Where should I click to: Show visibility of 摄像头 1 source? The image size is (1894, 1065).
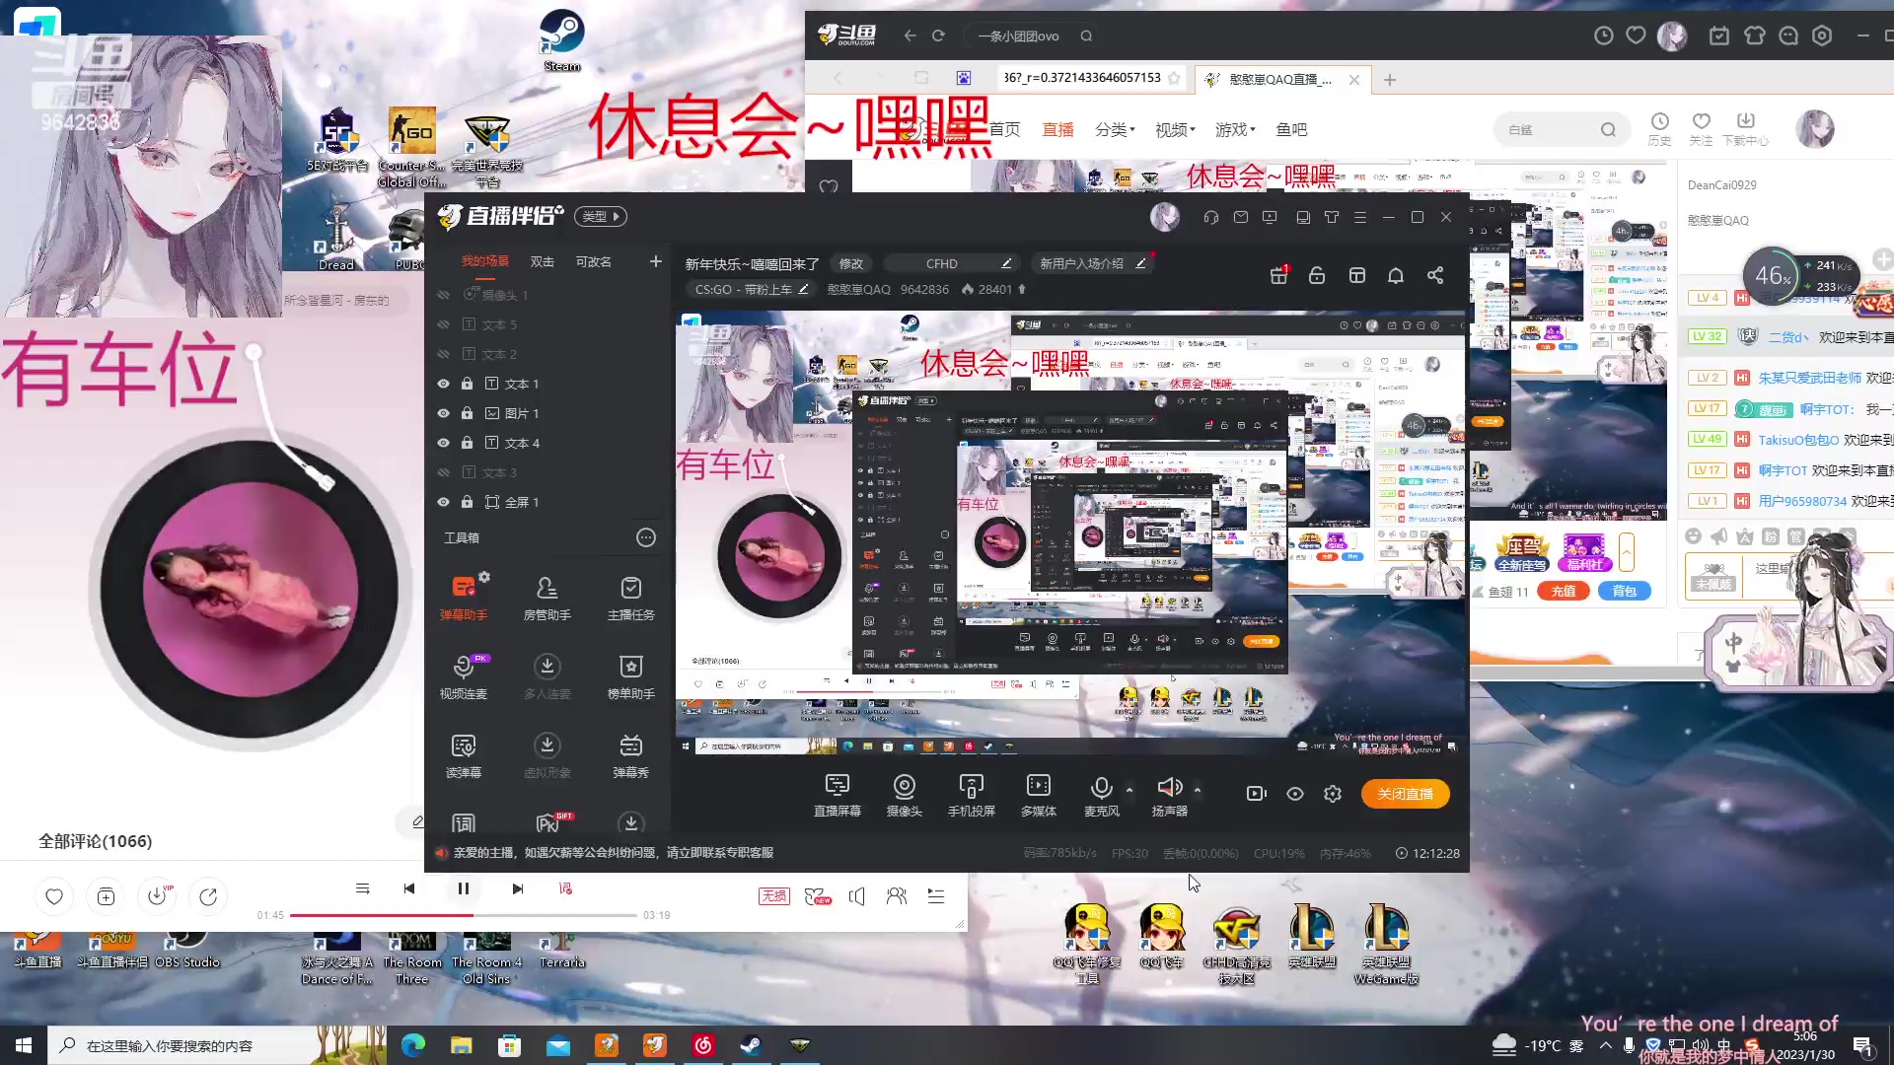[x=443, y=295]
